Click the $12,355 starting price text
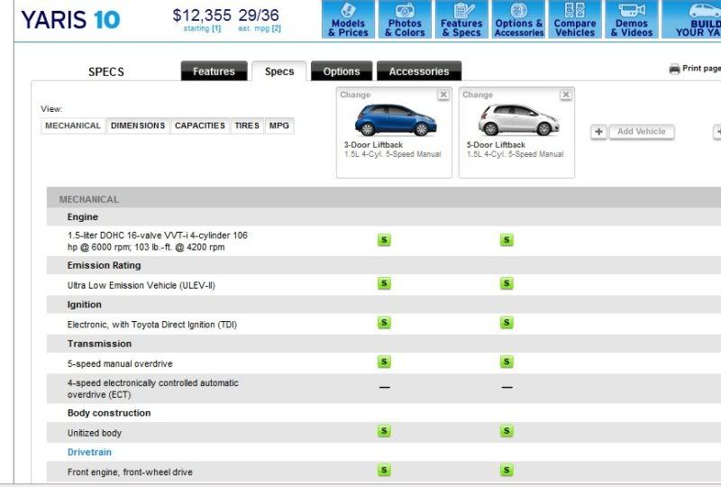 click(x=202, y=15)
